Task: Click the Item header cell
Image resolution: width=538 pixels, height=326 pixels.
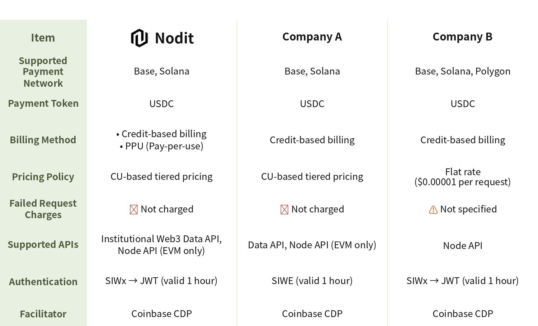Action: [43, 38]
